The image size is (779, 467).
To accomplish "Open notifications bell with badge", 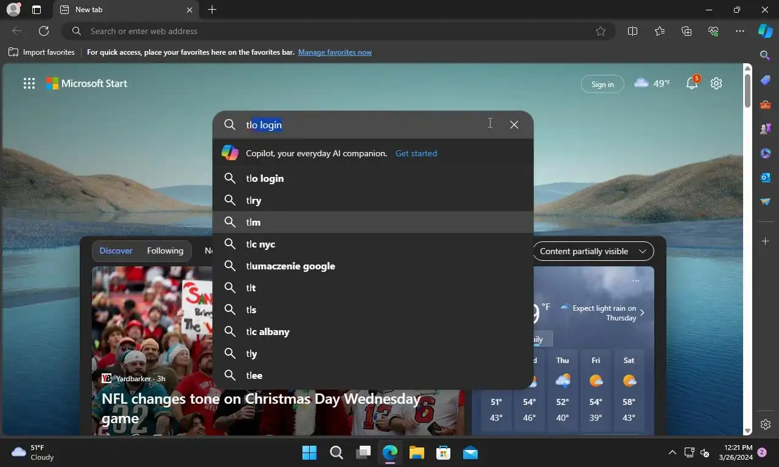I will click(693, 83).
